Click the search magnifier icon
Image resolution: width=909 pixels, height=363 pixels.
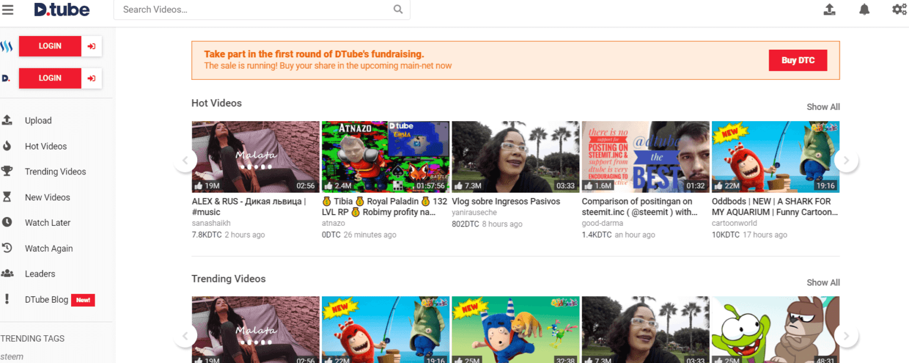click(x=398, y=9)
